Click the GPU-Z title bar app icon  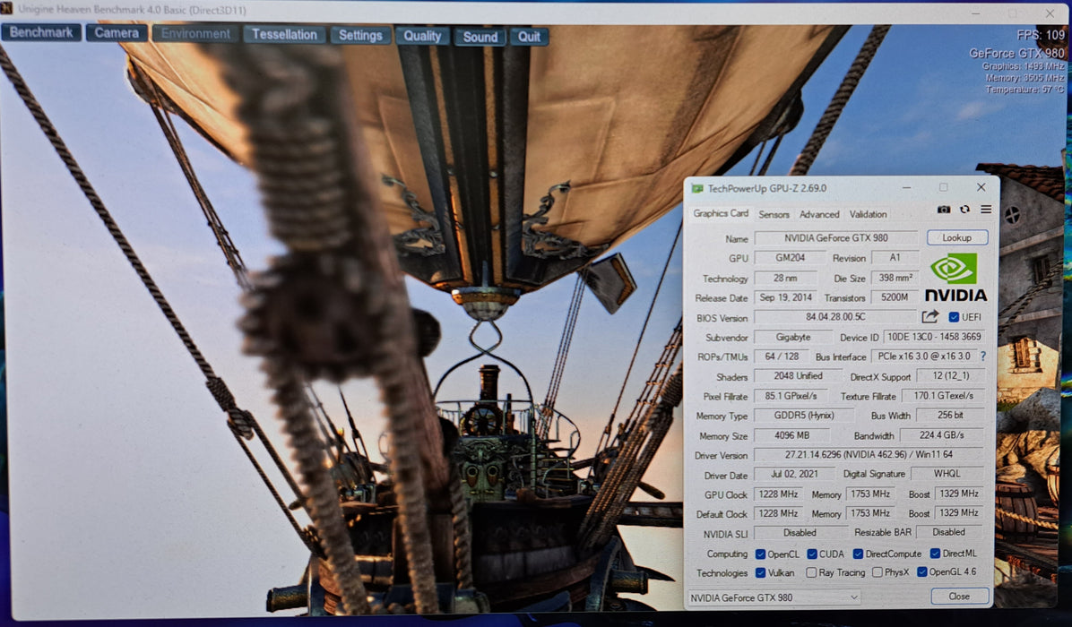pos(696,188)
